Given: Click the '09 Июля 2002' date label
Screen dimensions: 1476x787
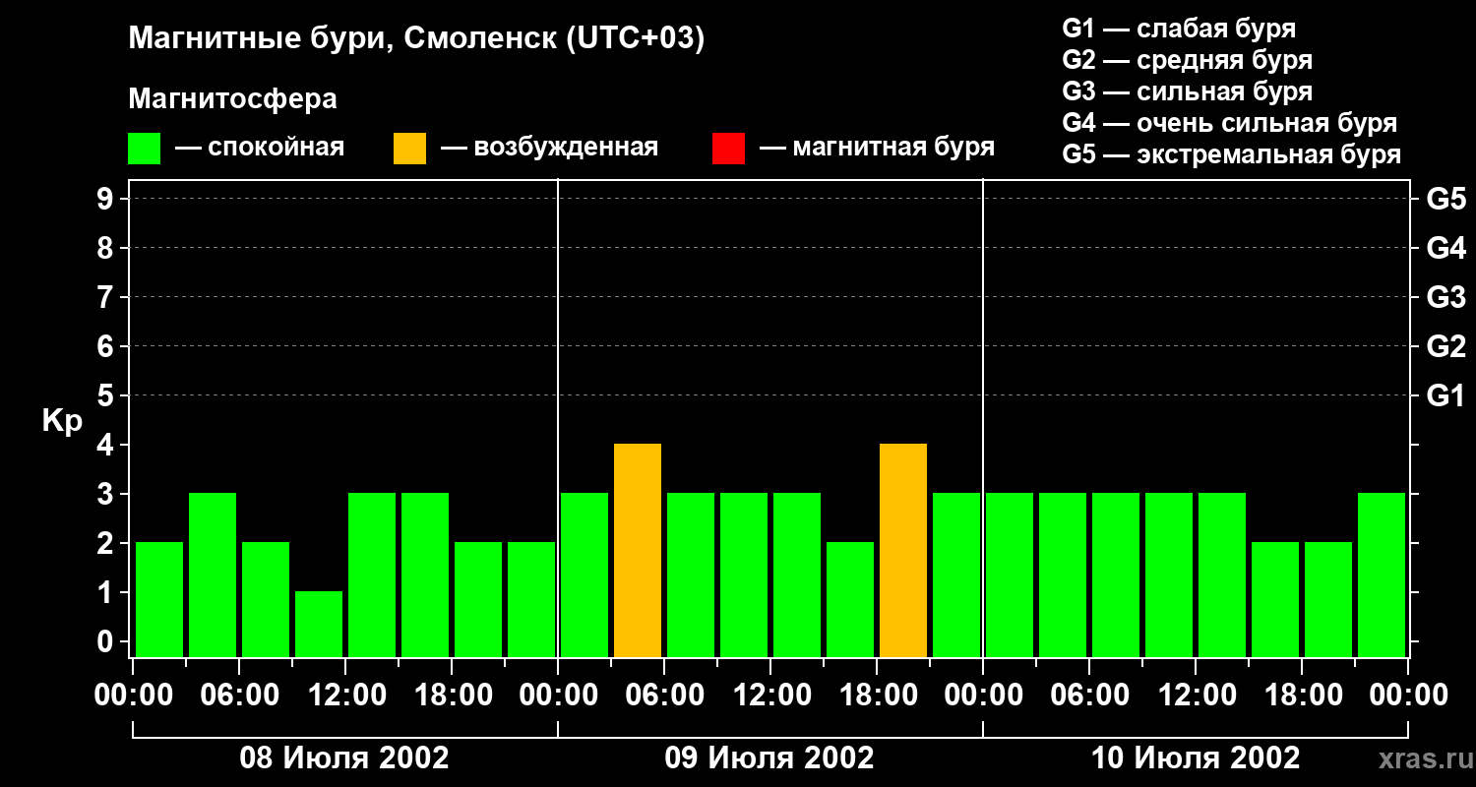Looking at the screenshot, I should [769, 758].
